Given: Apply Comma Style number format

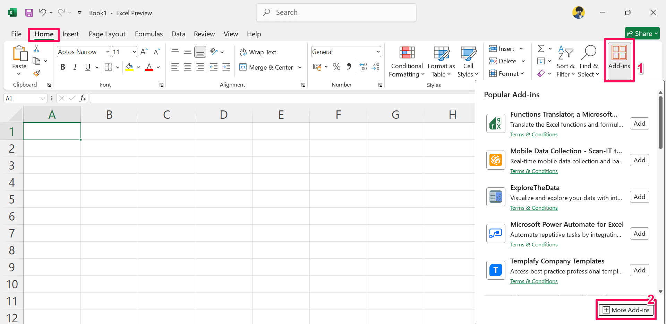Looking at the screenshot, I should (x=349, y=66).
